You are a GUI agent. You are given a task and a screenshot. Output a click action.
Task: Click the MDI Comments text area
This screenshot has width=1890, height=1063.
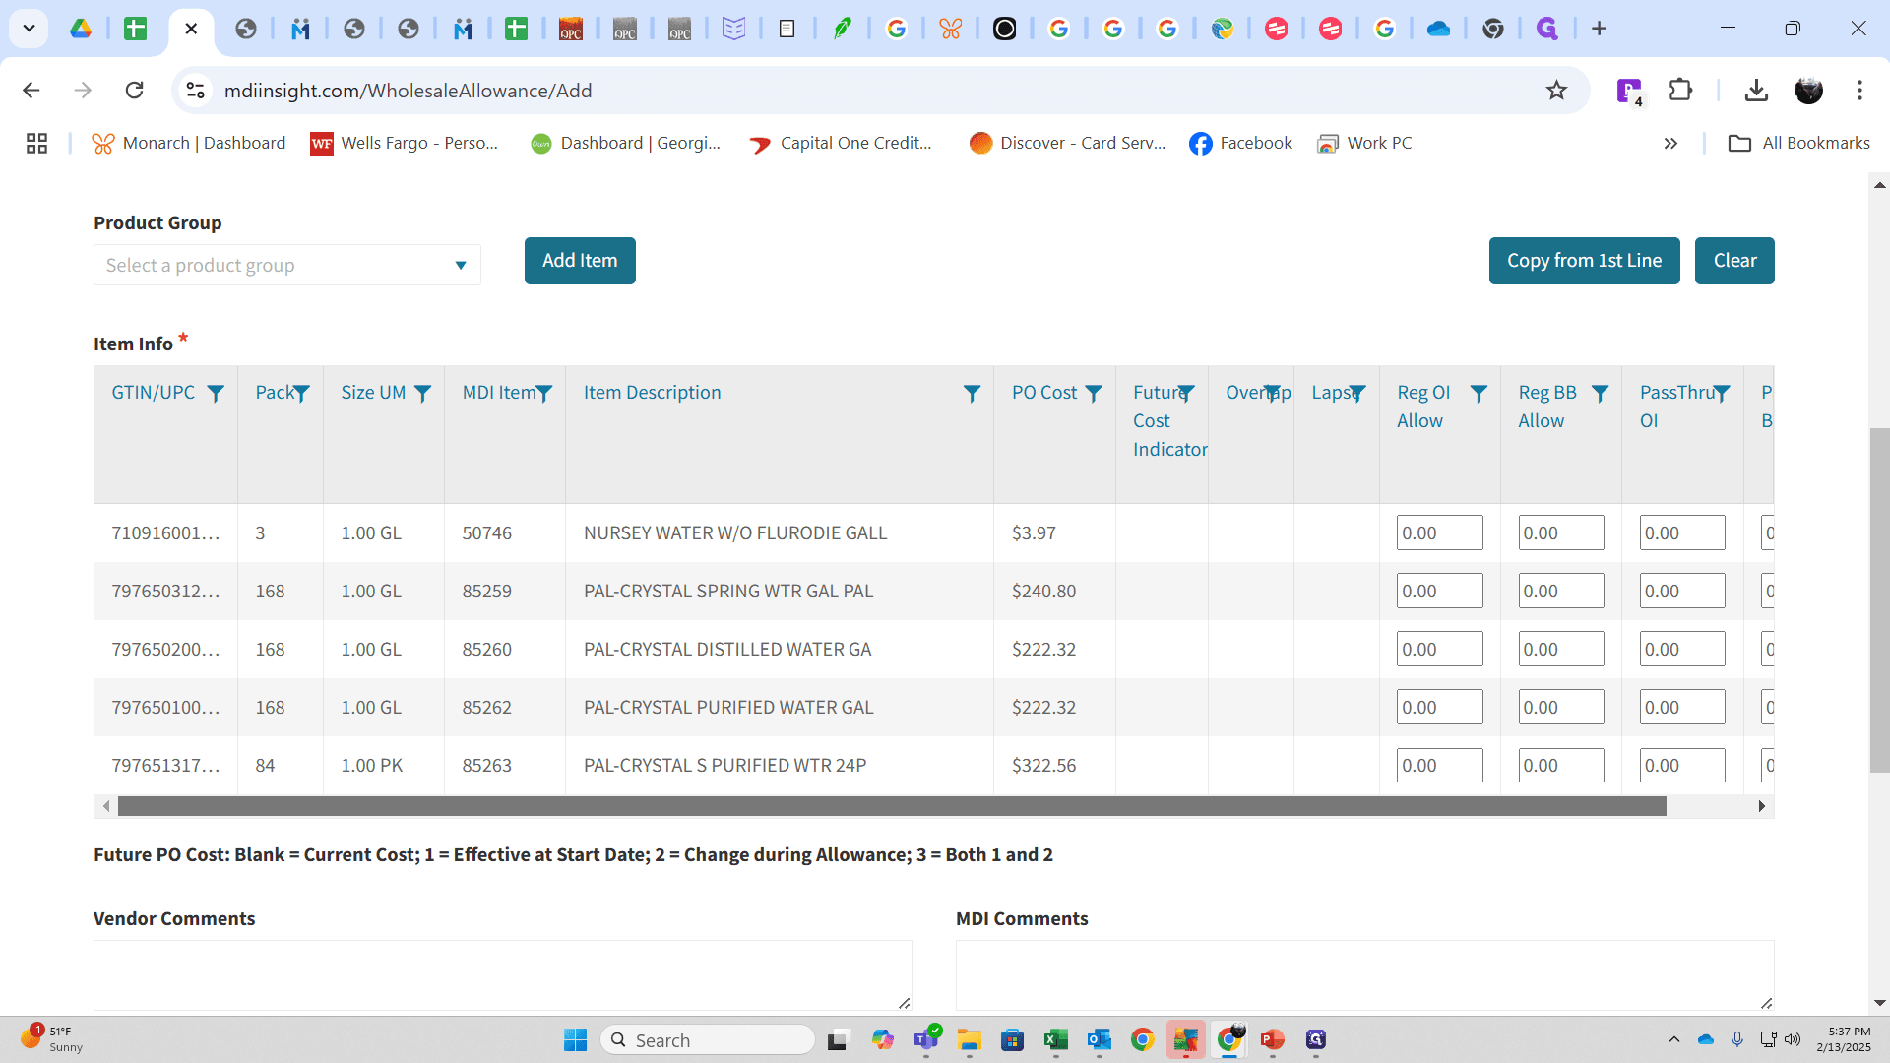coord(1364,975)
